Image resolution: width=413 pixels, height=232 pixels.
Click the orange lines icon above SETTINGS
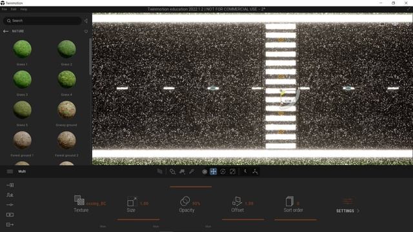pos(348,202)
